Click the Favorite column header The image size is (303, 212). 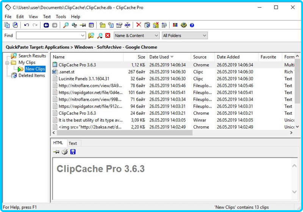point(270,57)
